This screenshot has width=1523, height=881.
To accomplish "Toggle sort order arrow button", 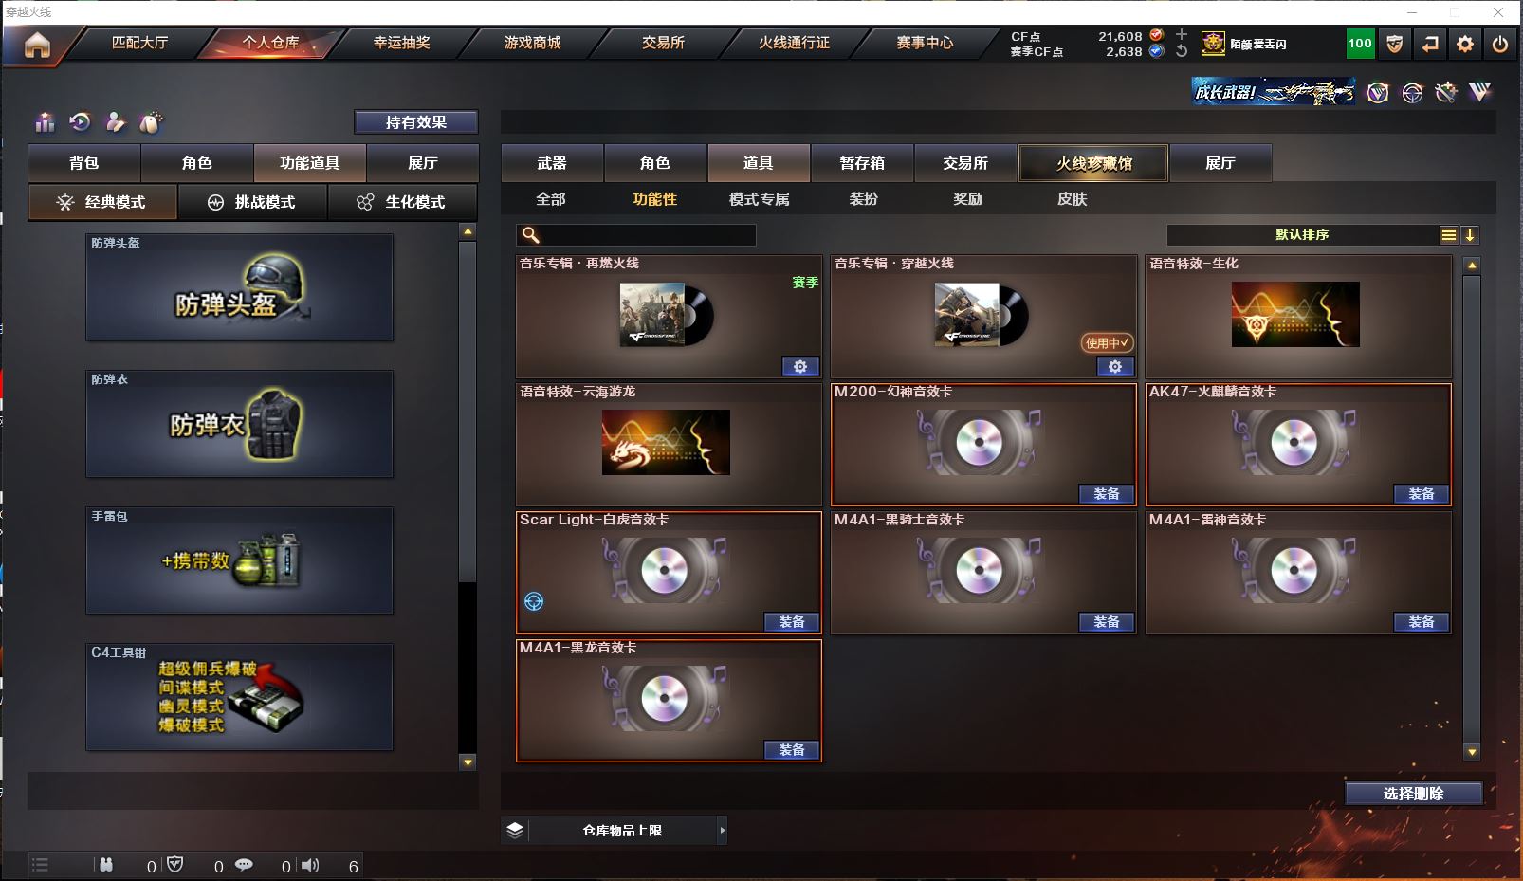I will pos(1469,235).
